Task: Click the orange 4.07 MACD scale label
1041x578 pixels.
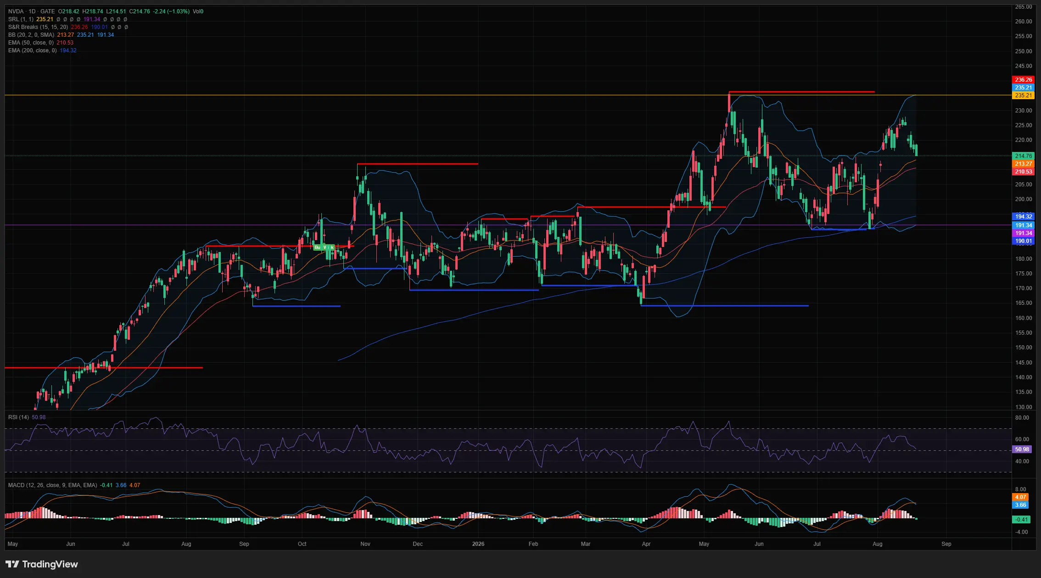Action: point(1021,497)
